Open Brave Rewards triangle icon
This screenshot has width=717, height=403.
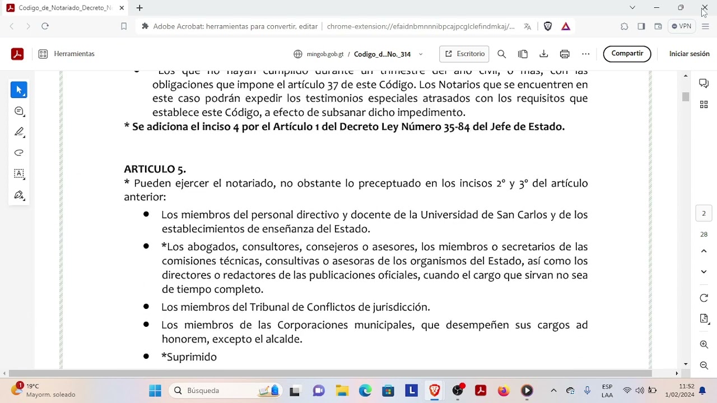(x=566, y=26)
